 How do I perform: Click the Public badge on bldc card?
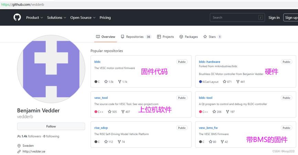click(182, 62)
